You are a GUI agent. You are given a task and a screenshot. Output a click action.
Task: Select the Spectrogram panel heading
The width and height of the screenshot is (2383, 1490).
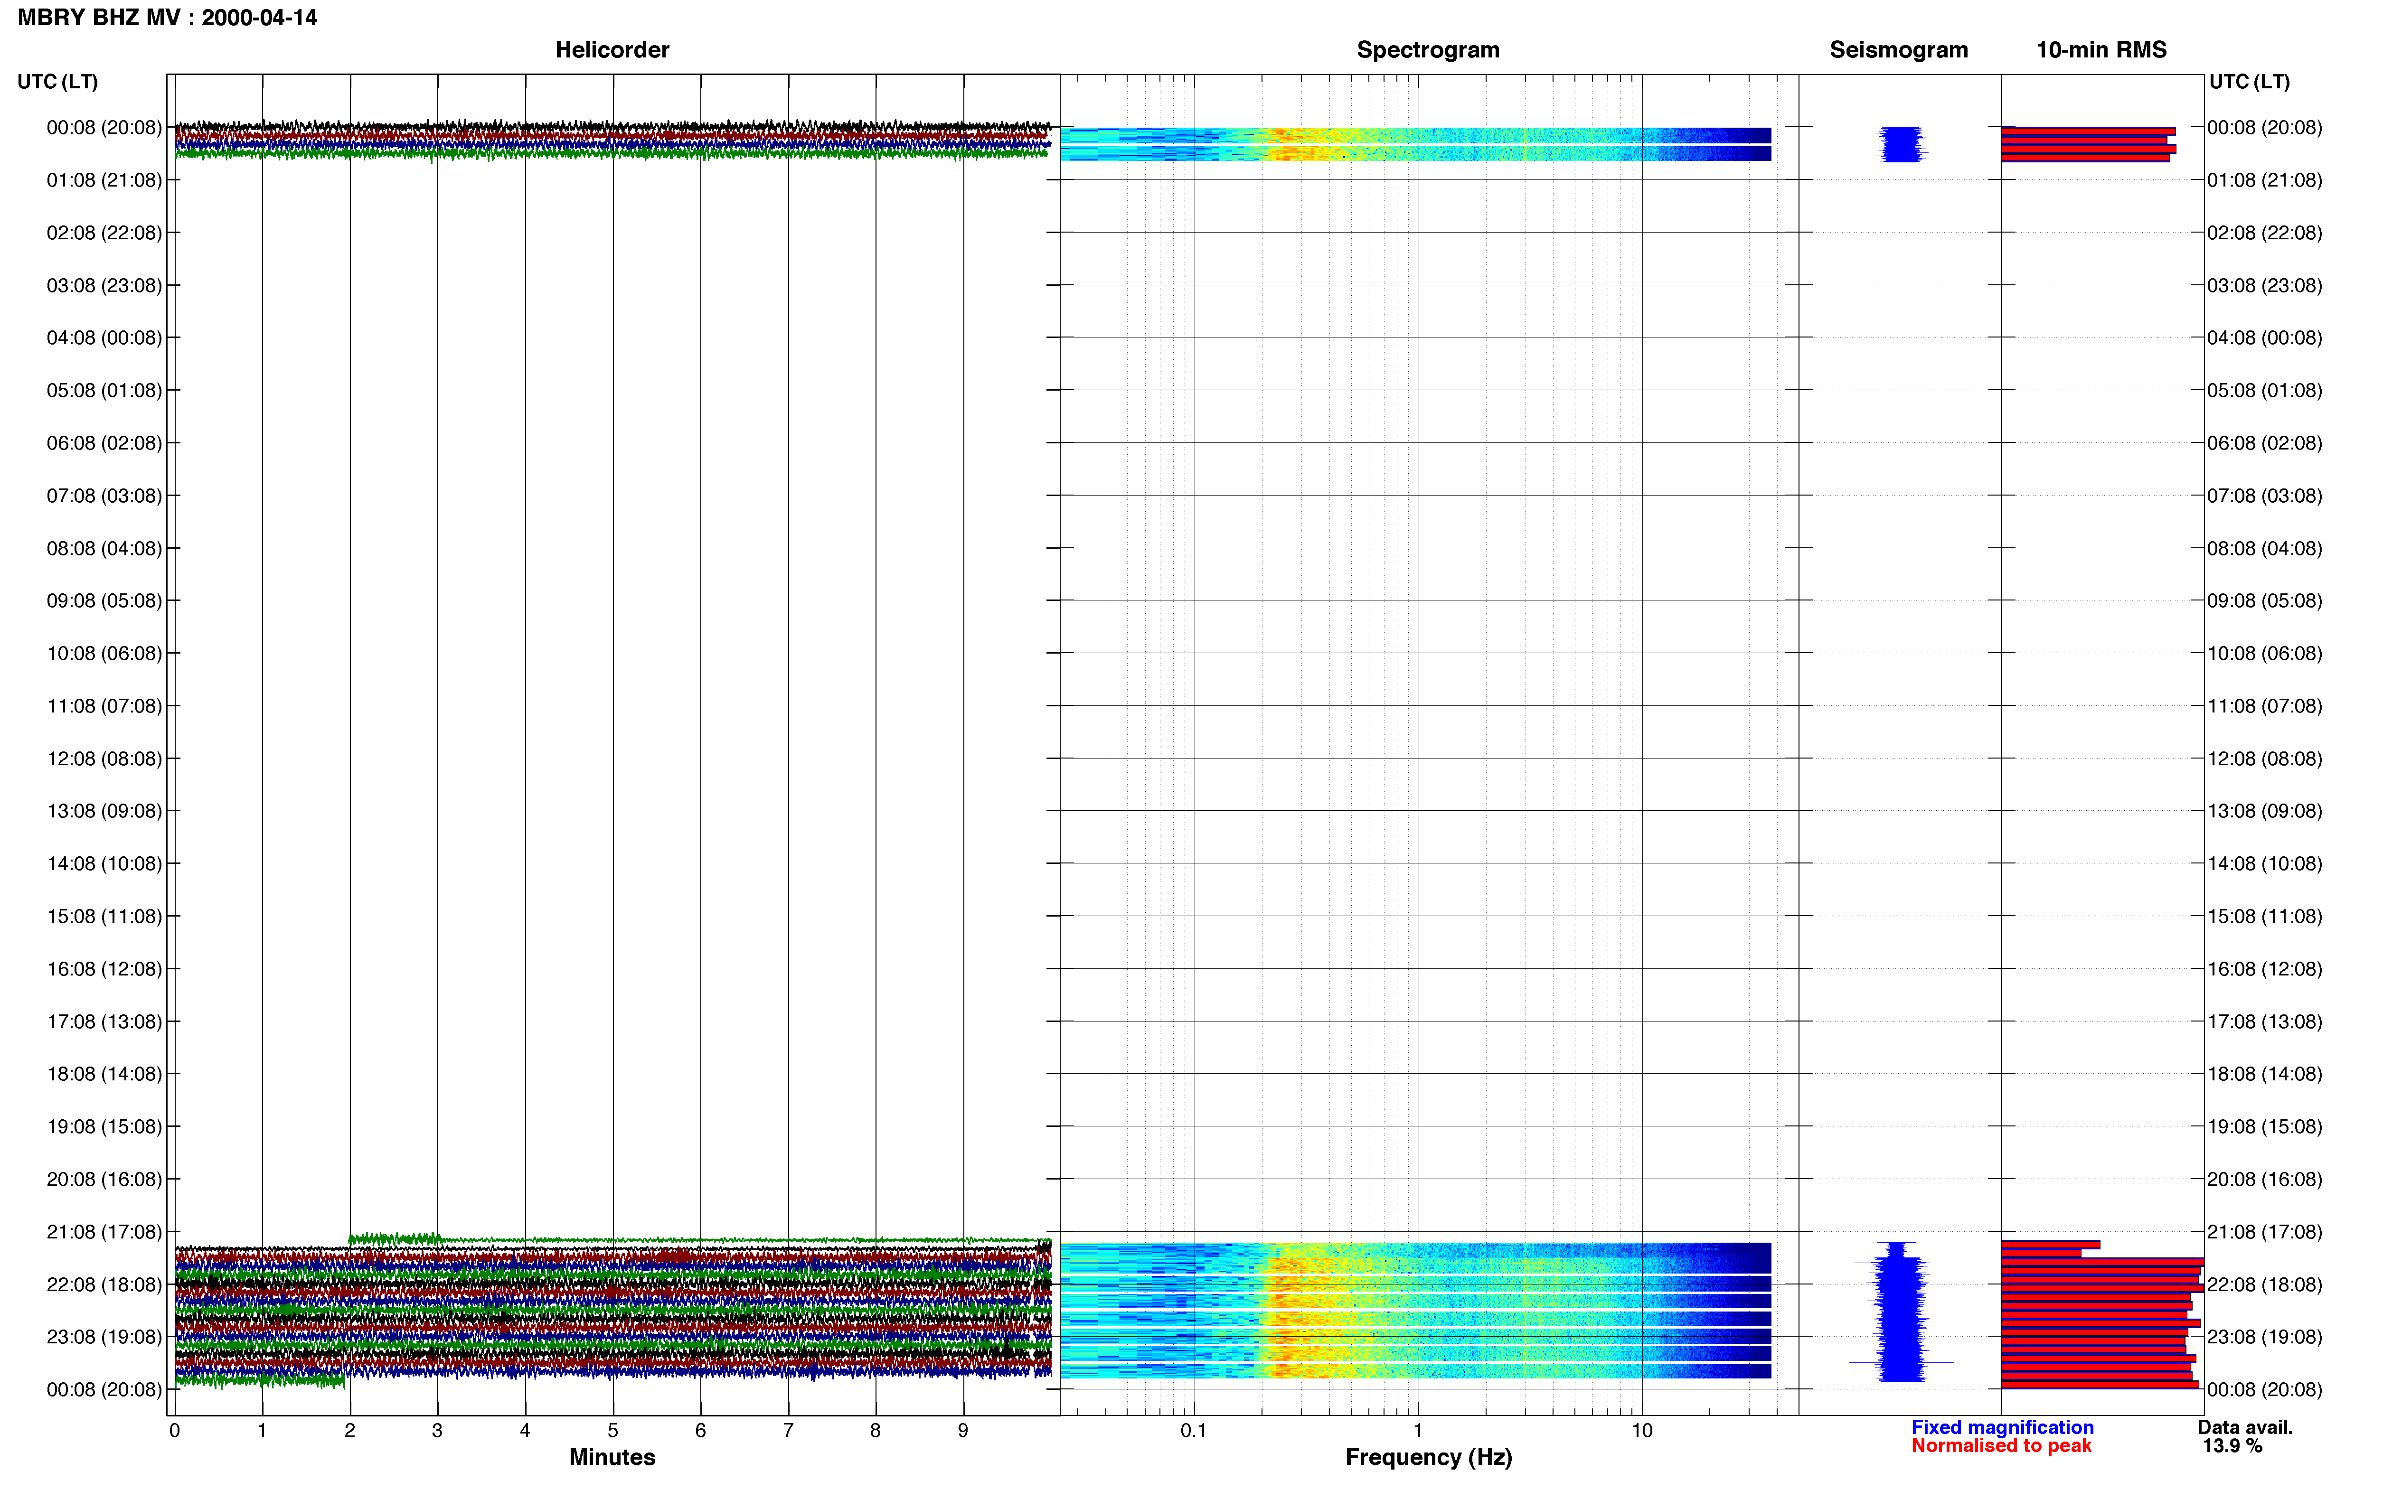pos(1428,50)
